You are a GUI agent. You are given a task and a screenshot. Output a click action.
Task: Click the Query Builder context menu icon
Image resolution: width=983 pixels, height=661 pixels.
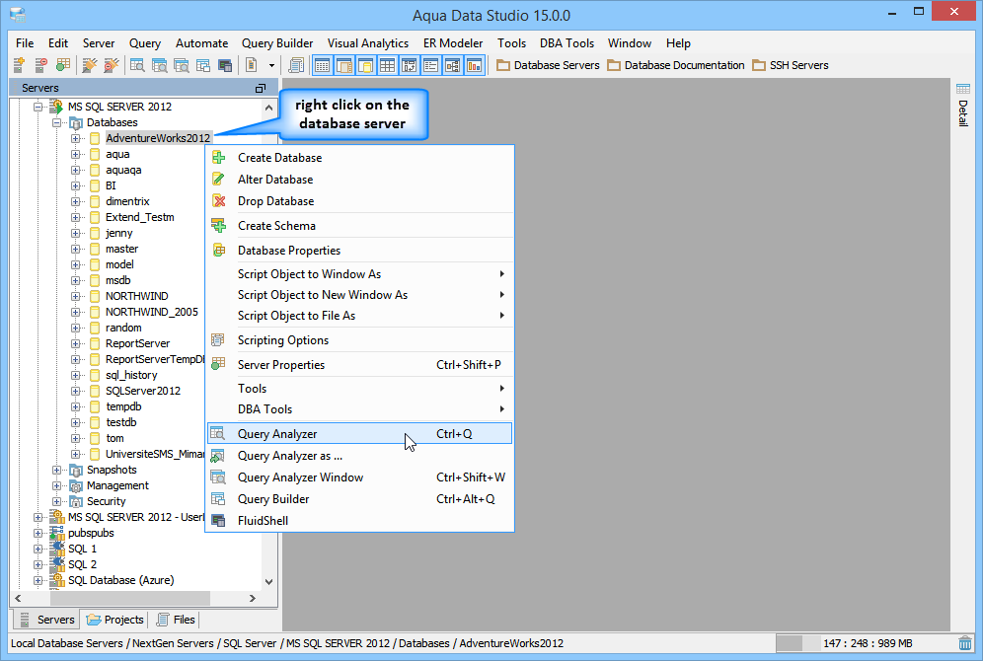coord(218,499)
